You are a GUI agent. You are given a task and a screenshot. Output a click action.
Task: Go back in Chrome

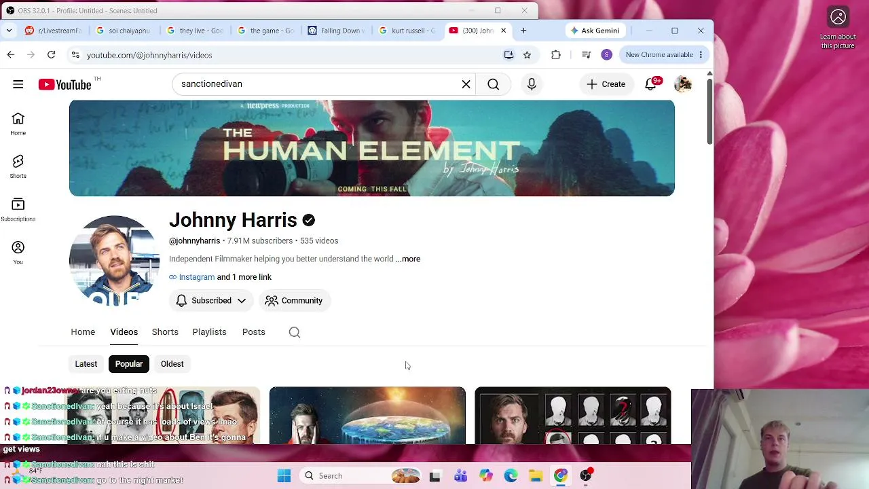point(11,55)
